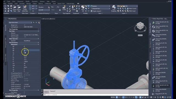This screenshot has height=99, width=176.
Task: Click the PCF to Pipe tool
Action: 19,9
